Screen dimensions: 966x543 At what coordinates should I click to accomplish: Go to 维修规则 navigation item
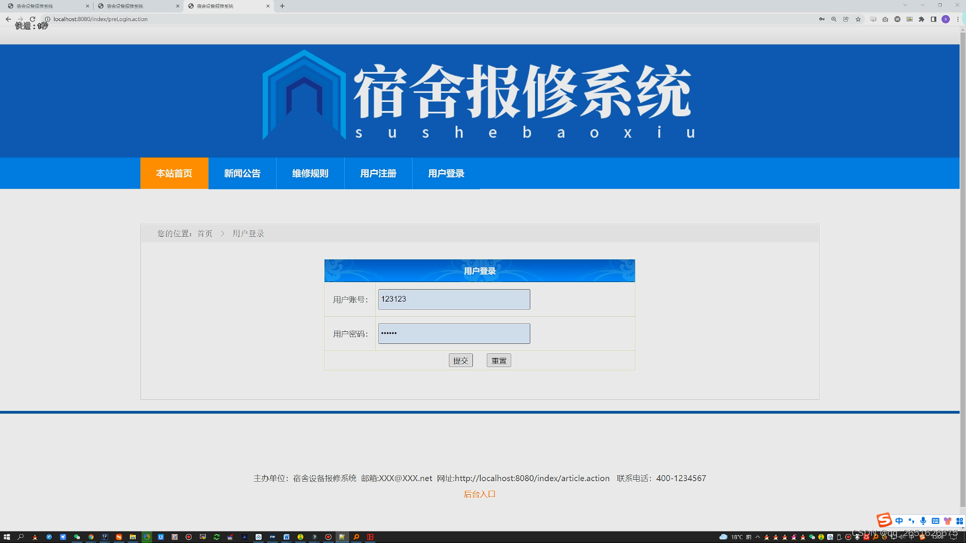tap(310, 173)
